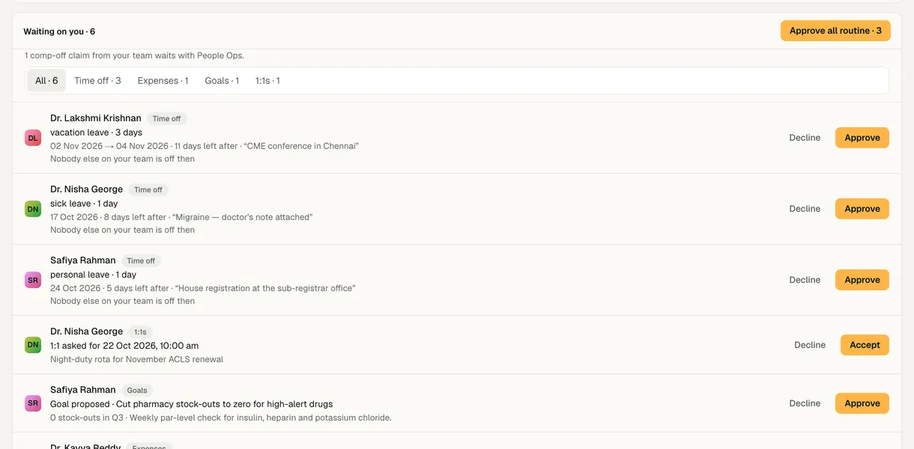Click the SR avatar on goal row
Screen dimensions: 914x449
(x=33, y=403)
